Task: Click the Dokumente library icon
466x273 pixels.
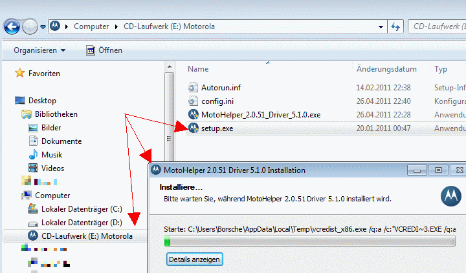Action: pos(33,141)
